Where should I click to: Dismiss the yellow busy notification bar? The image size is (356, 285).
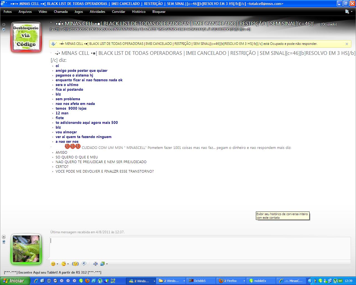pyautogui.click(x=347, y=44)
